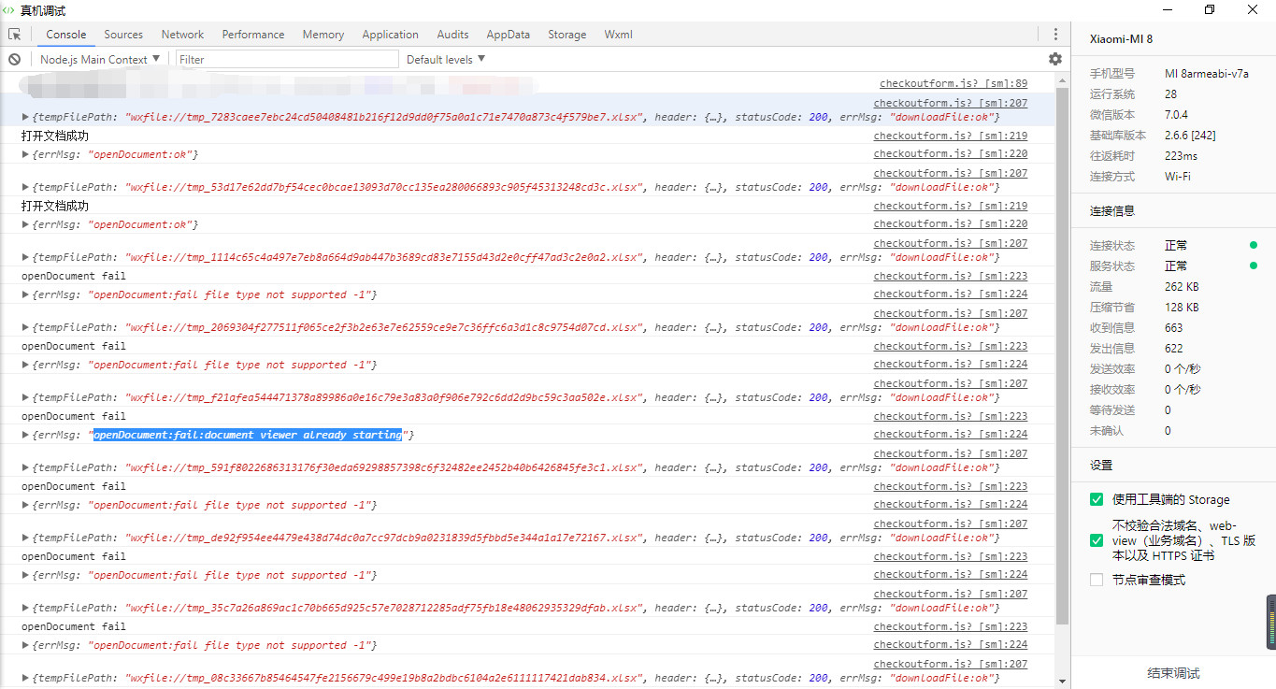
Task: Click the Wi-Fi connection type value
Action: [x=1178, y=177]
